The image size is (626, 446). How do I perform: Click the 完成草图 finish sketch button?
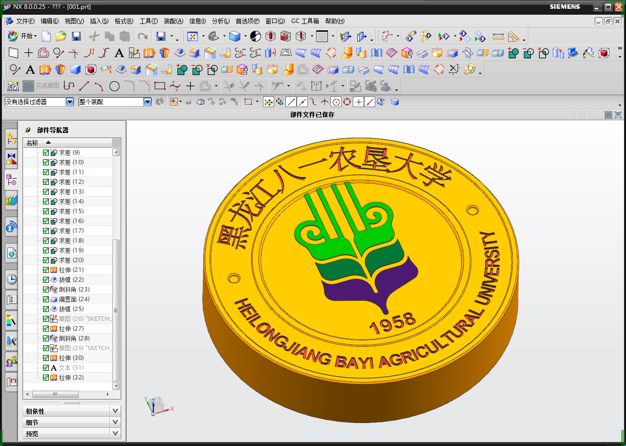(41, 87)
